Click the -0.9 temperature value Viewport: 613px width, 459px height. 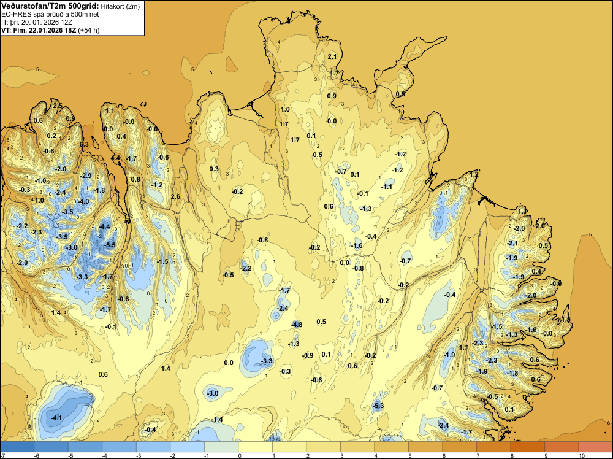[308, 355]
